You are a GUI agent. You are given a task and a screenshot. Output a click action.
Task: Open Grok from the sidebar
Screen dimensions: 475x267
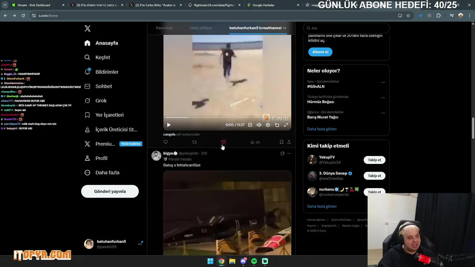coord(95,100)
